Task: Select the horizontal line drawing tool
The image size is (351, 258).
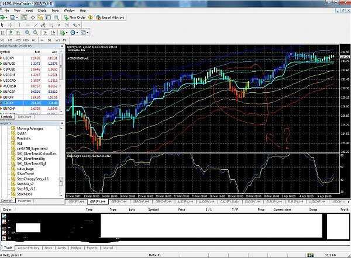Action: pos(27,25)
